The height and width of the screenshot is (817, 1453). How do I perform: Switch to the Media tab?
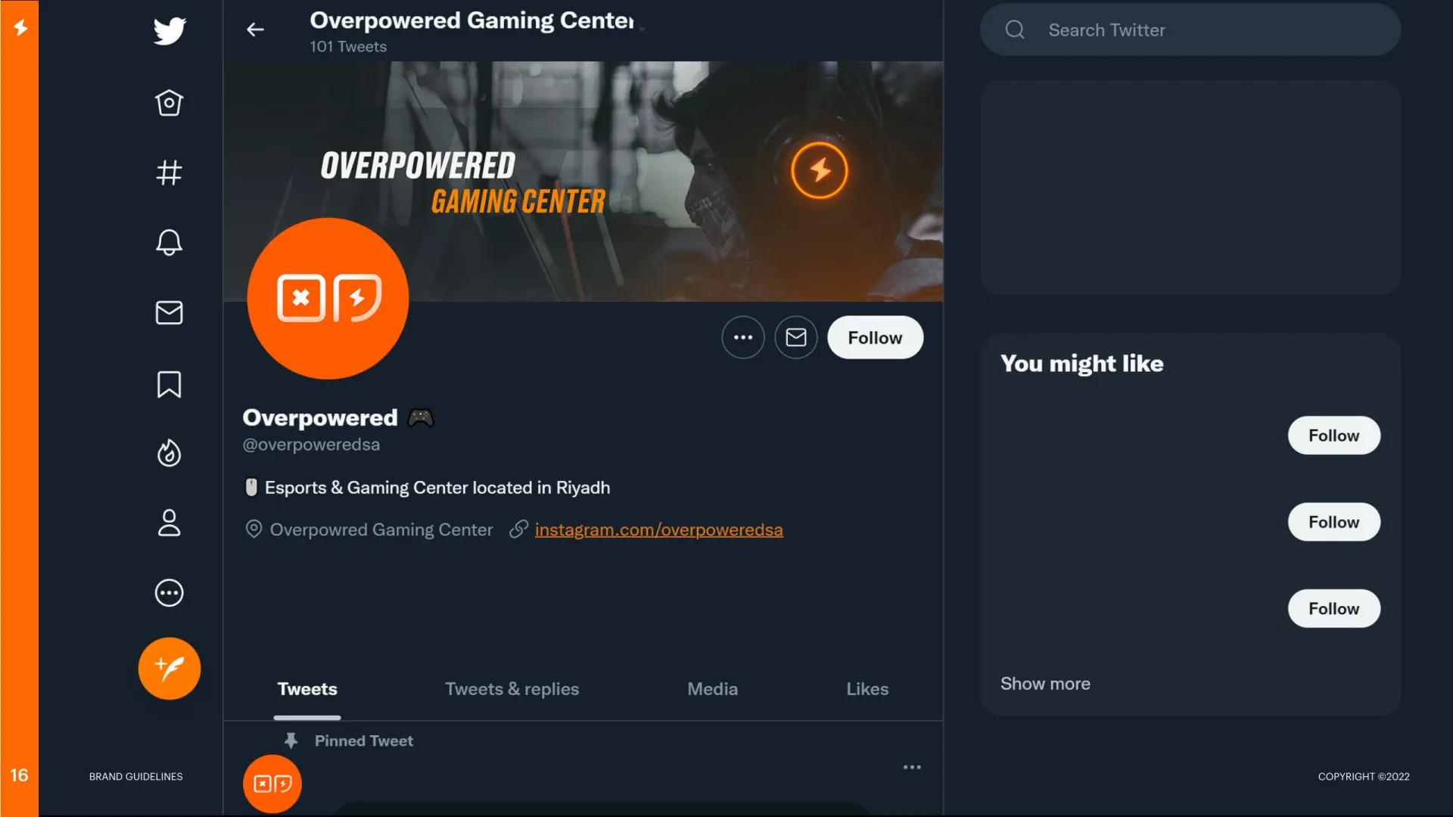click(712, 689)
